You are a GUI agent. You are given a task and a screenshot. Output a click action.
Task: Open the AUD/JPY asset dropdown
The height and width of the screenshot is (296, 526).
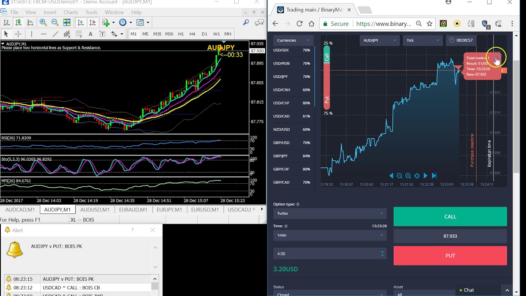tap(379, 40)
